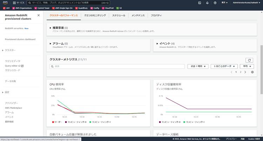Go to the previous metrics page arrow
The image size is (263, 141).
(x=231, y=72)
